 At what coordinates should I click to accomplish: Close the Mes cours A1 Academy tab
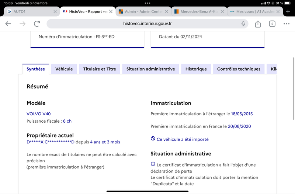278,11
